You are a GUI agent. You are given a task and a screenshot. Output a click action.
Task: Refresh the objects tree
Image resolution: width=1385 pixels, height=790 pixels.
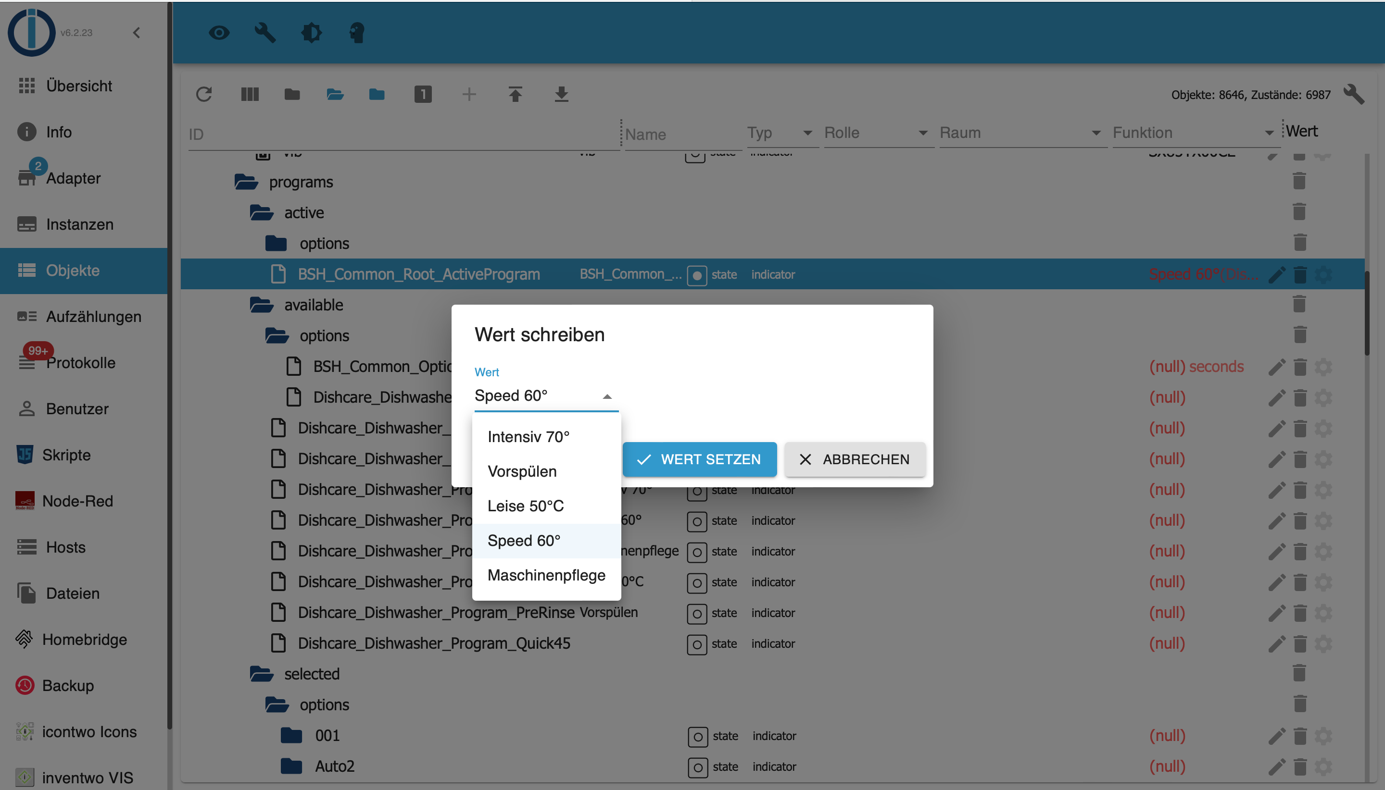[x=203, y=94]
